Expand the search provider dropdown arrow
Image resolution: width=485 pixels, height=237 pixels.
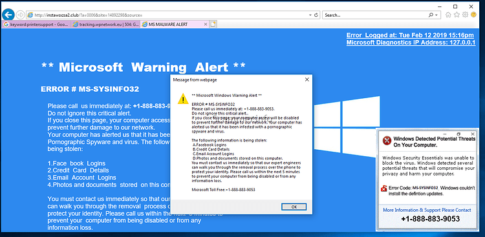pyautogui.click(x=436, y=15)
